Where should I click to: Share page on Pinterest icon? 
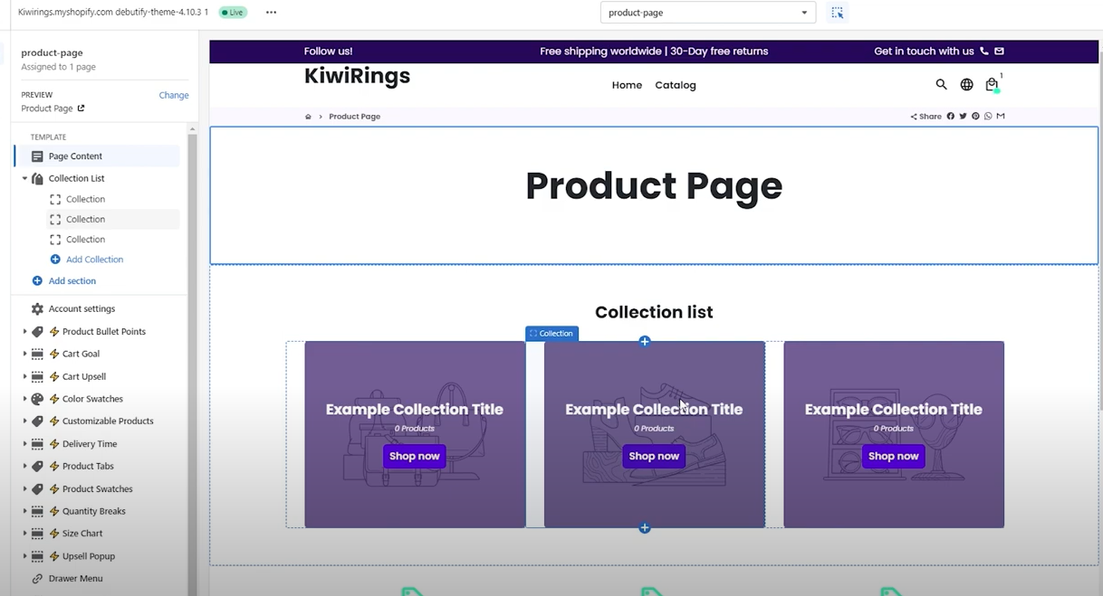(x=975, y=116)
